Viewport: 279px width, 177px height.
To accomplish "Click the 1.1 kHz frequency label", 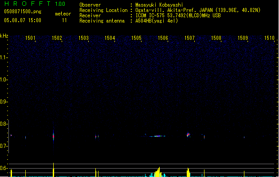I will tap(4, 58).
